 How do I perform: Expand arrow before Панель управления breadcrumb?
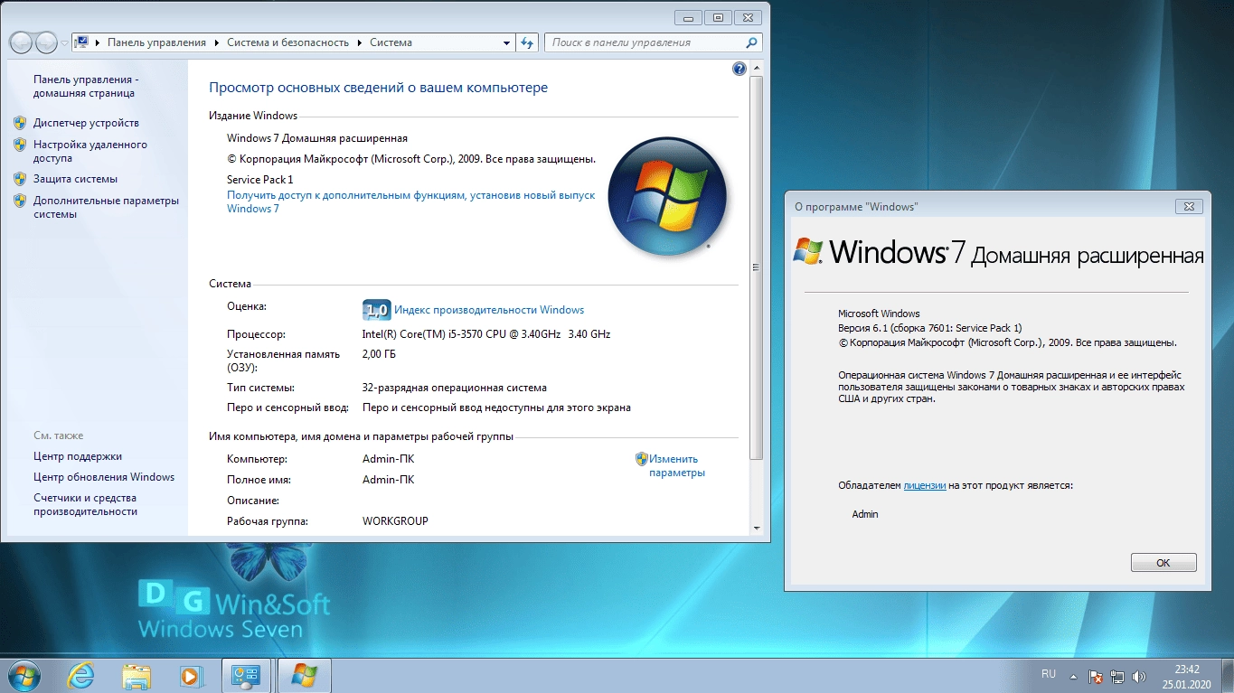coord(97,42)
